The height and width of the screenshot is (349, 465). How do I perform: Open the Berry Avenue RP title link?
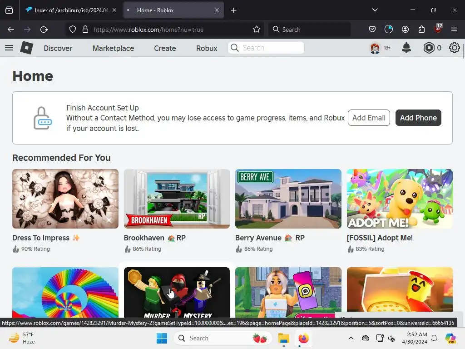pos(270,238)
